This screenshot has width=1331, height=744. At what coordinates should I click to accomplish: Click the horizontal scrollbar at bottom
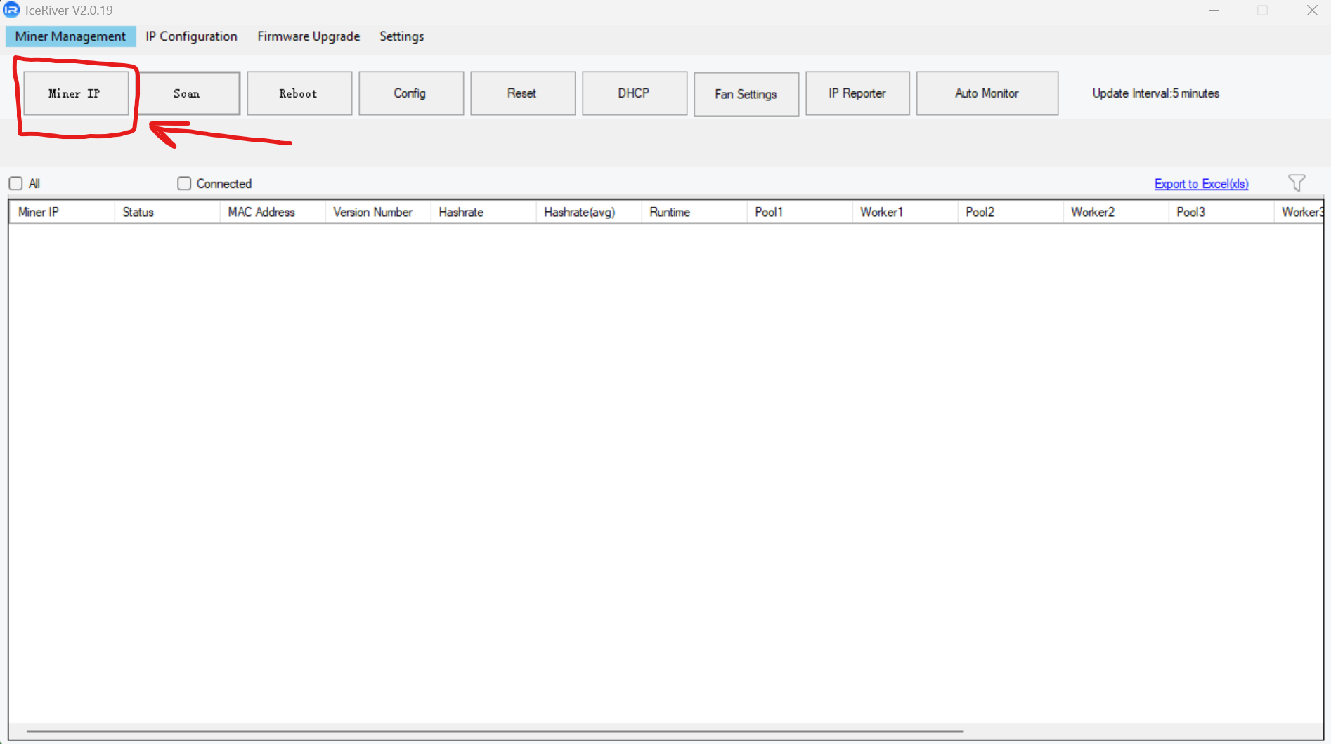coord(495,731)
